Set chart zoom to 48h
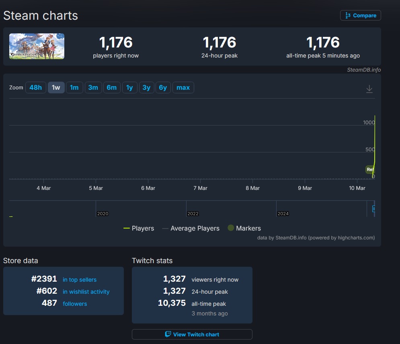The width and height of the screenshot is (400, 344). pyautogui.click(x=36, y=88)
